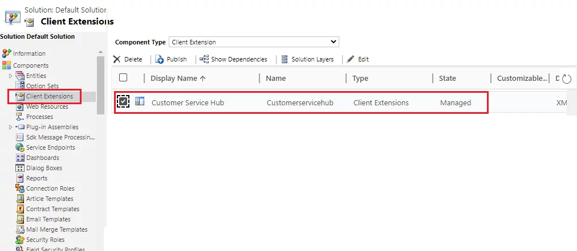Open the Customer Service Hub record
Viewport: 577px width, 251px height.
[188, 103]
